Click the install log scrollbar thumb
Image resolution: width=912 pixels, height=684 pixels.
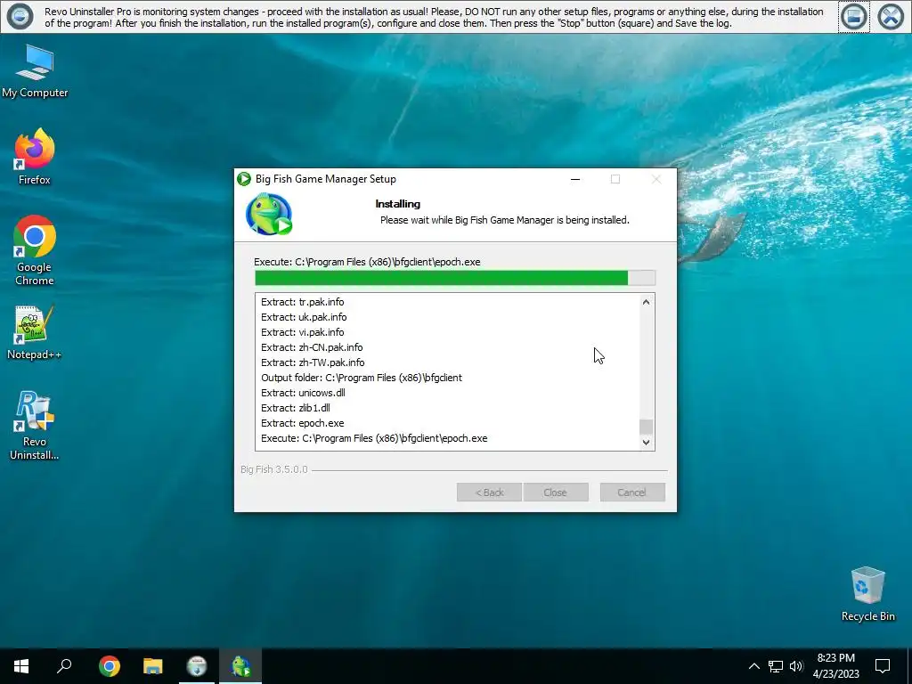646,427
